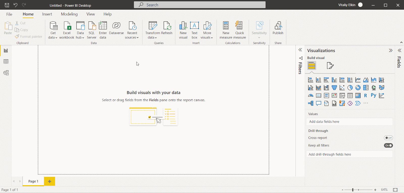Click the zoom slider handle
Viewport: 404px width, 193px height.
pos(353,190)
